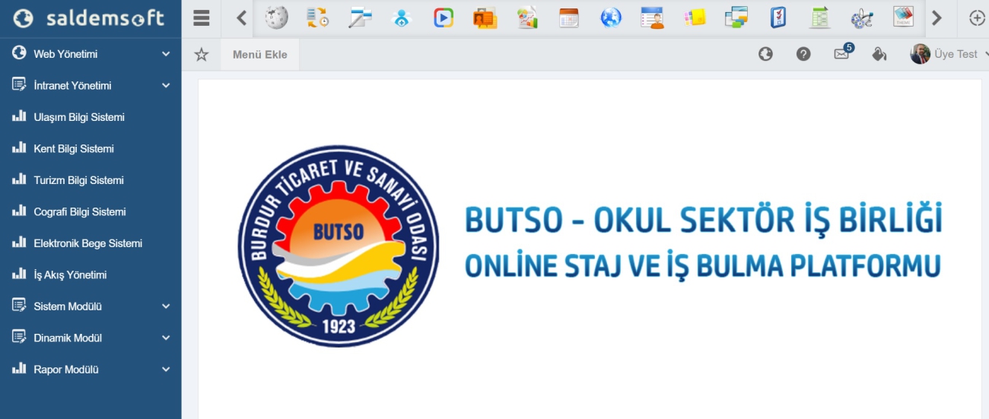Open the Wikipedia globe shortcut

click(276, 17)
